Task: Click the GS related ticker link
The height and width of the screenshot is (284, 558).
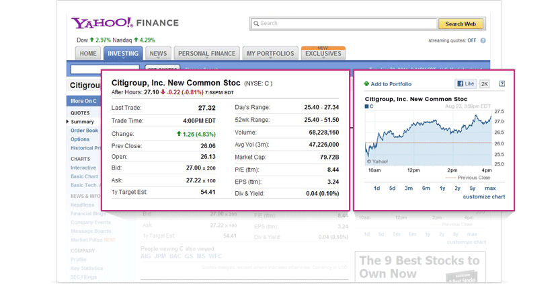Action: [x=189, y=256]
